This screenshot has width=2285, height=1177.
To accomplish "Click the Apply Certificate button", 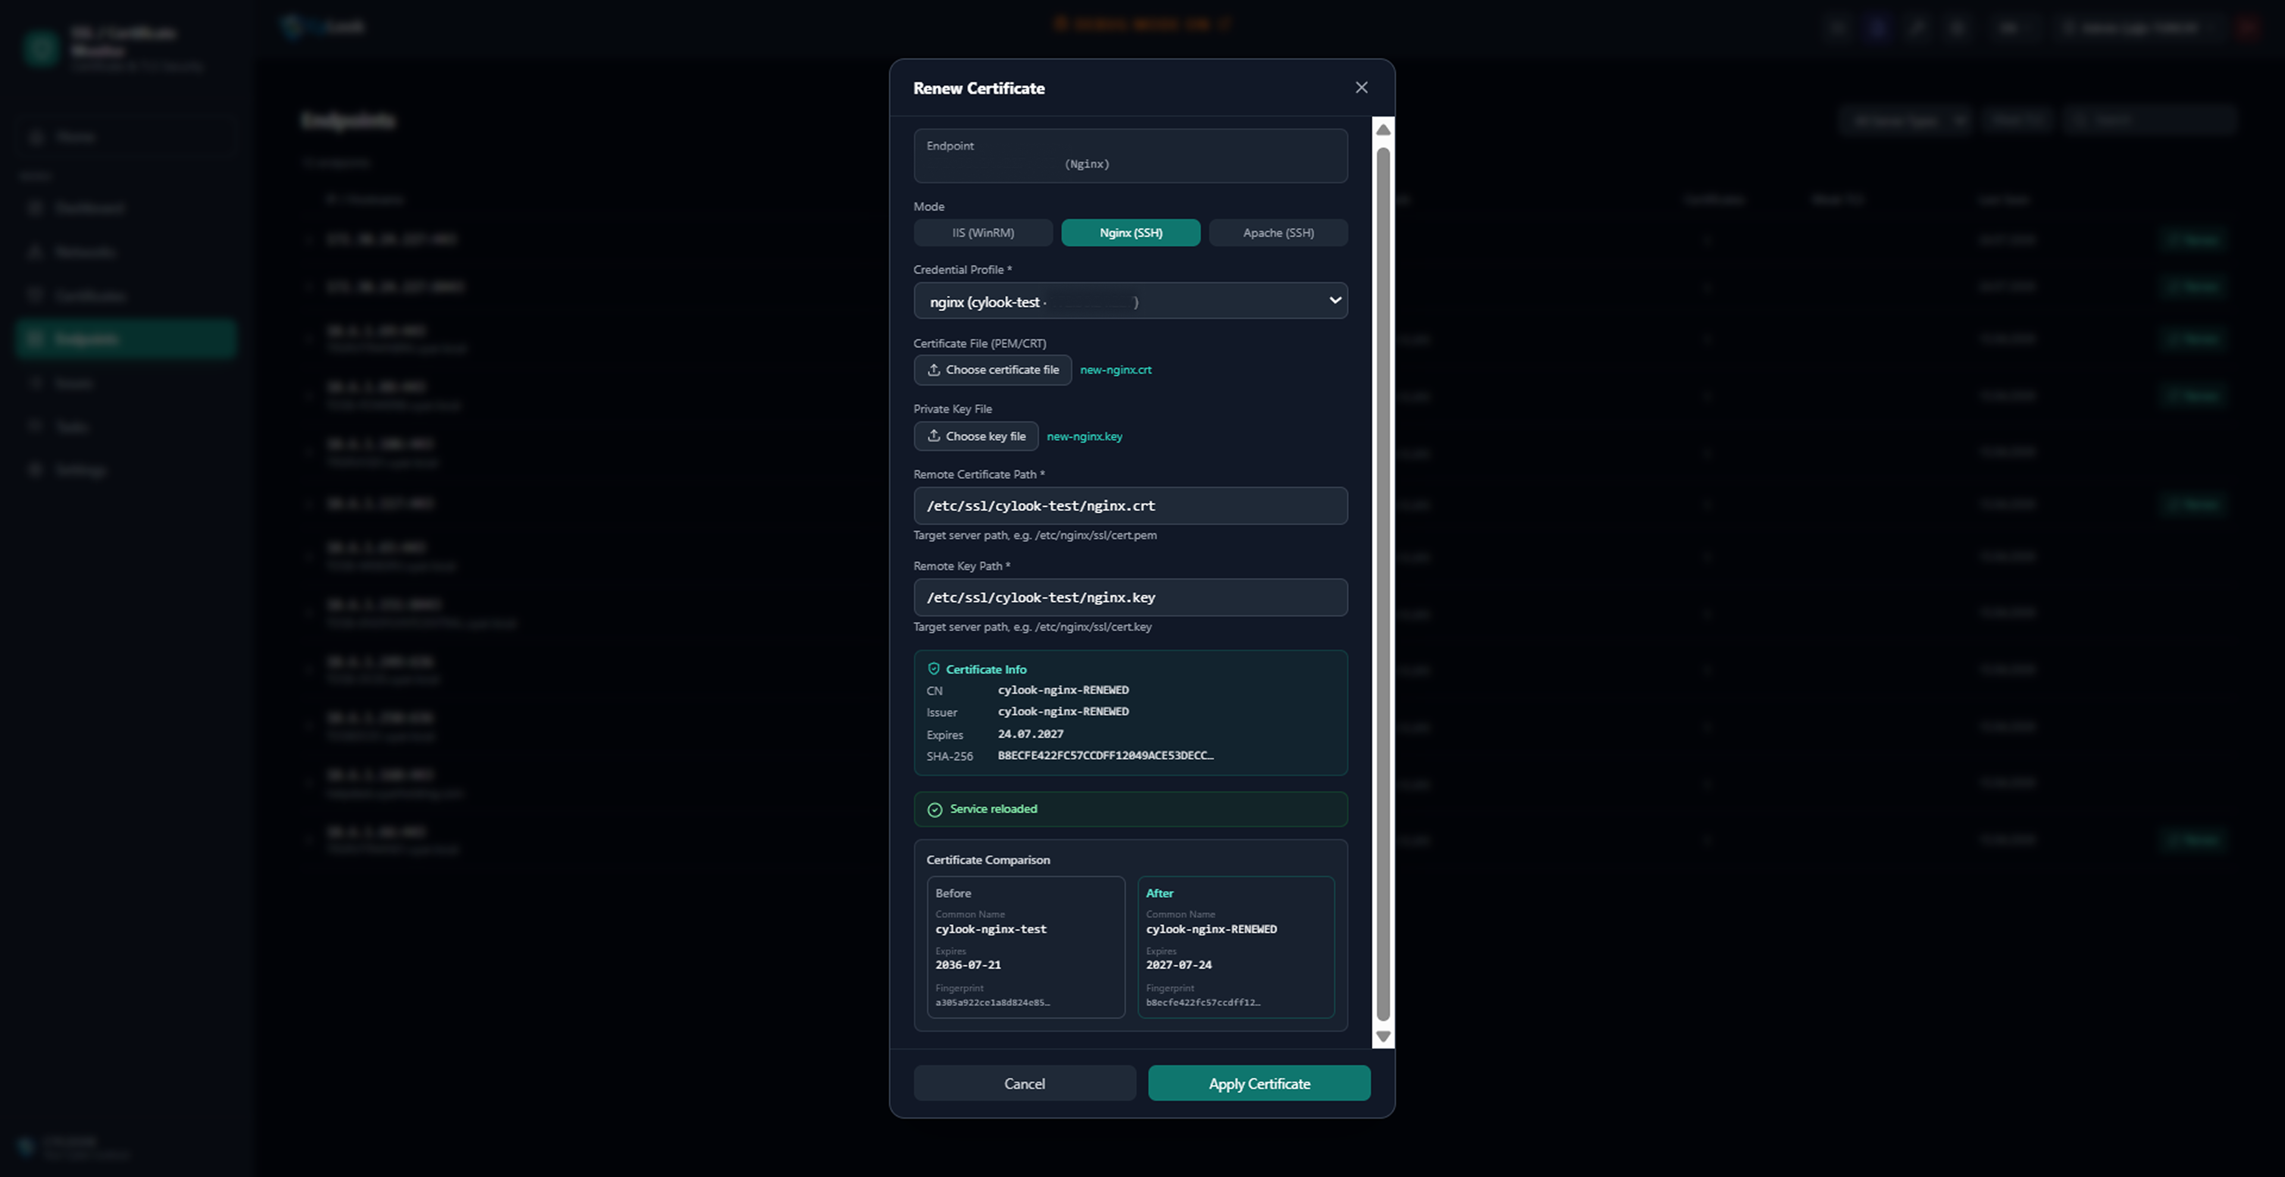I will coord(1260,1083).
